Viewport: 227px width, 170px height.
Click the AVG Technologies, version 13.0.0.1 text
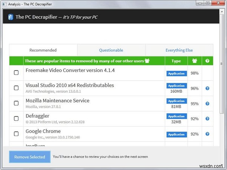pos(53,92)
